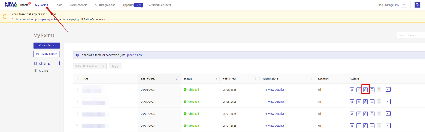Select the third form row checkbox
Image resolution: width=425 pixels, height=132 pixels.
tap(76, 114)
